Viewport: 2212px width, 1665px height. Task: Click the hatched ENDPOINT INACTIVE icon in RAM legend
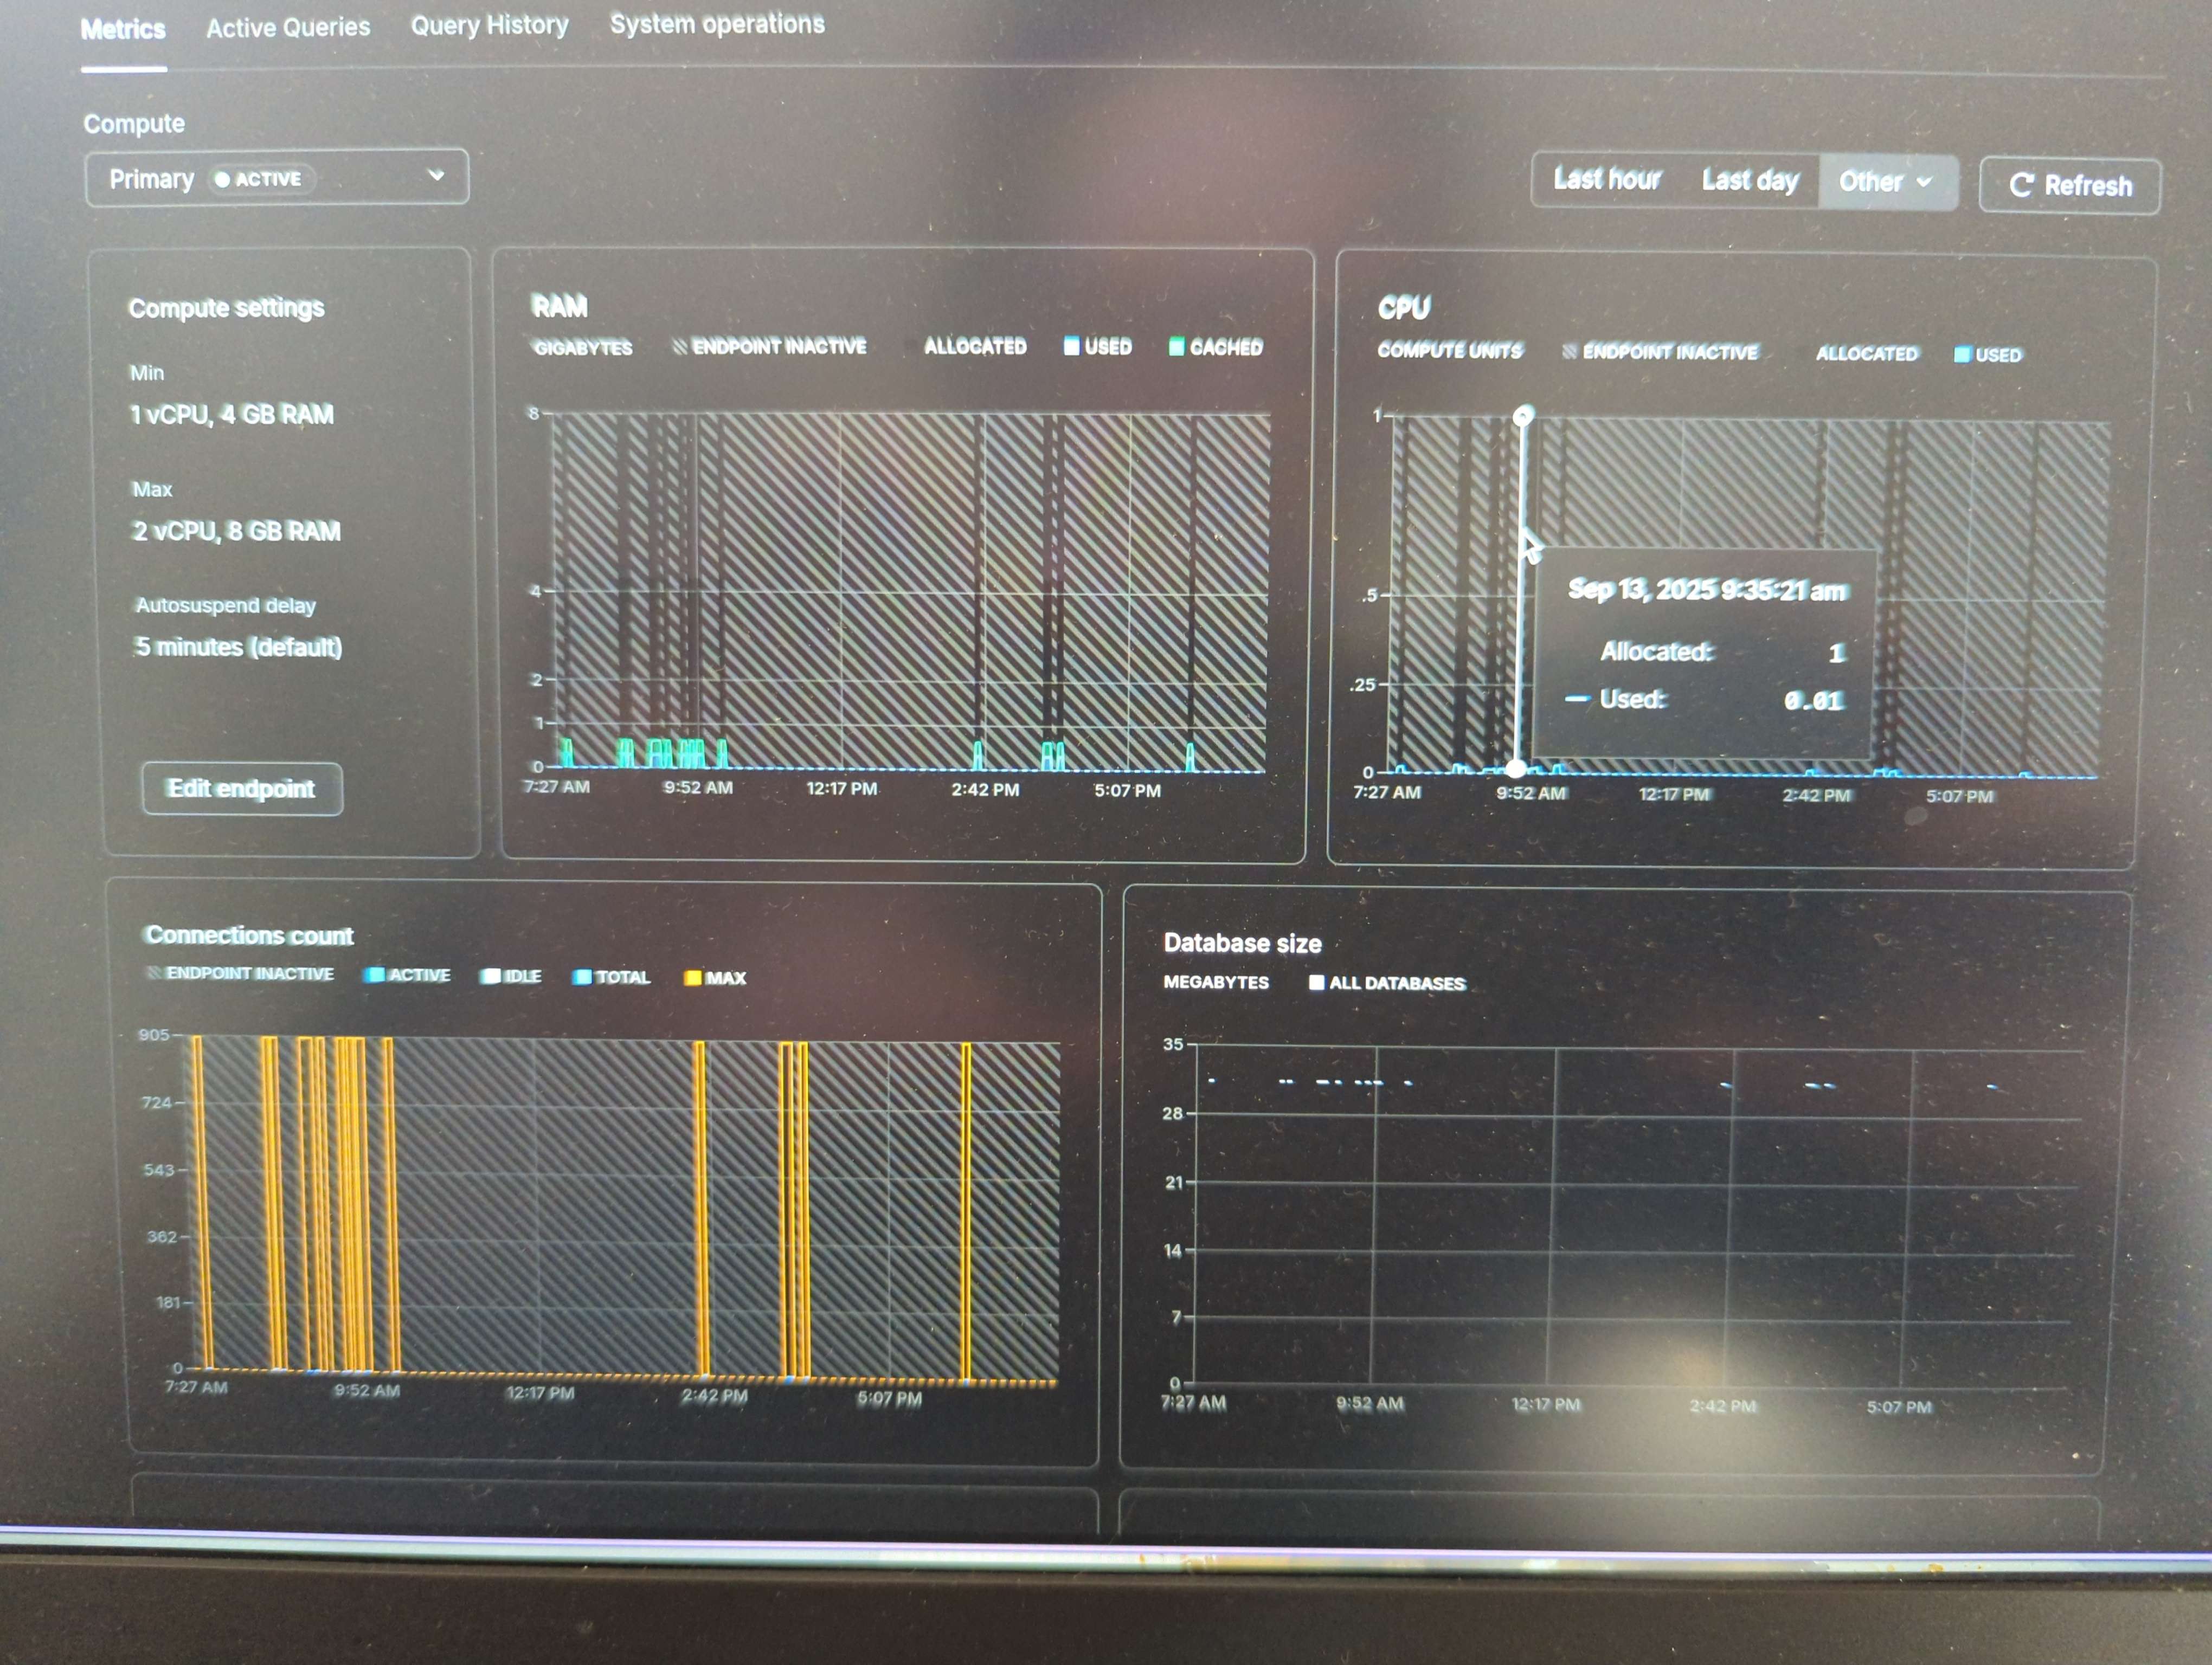[x=680, y=346]
